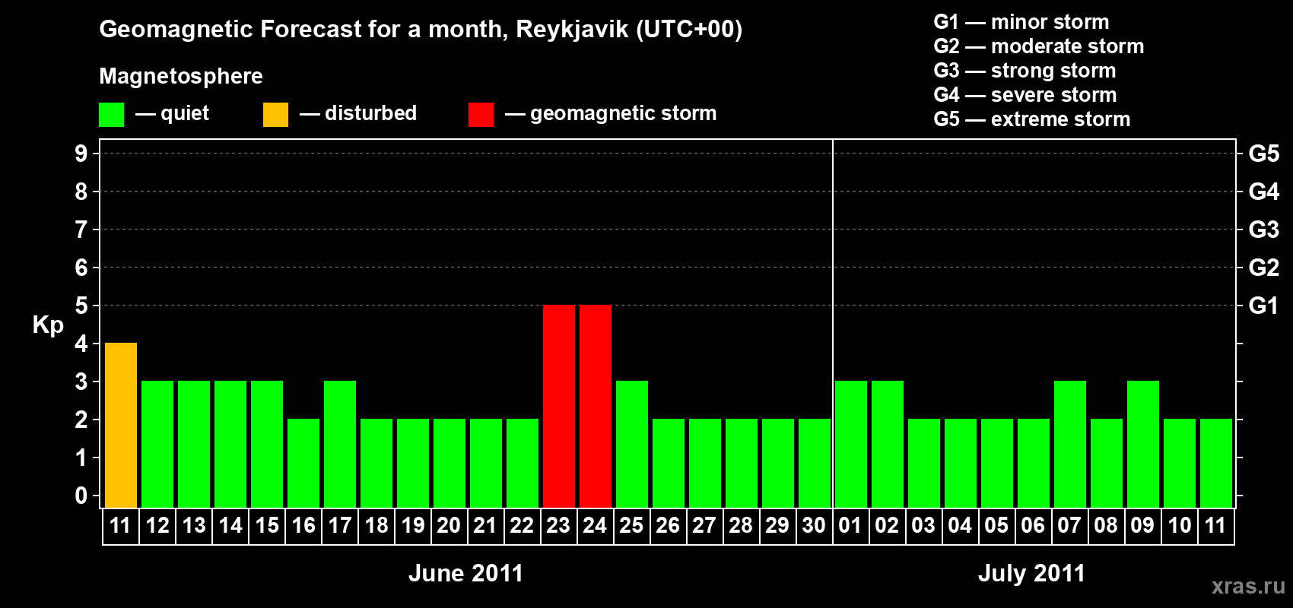Screen dimensions: 1293x608
Task: Click the date label 30 under the chart
Action: pos(814,526)
